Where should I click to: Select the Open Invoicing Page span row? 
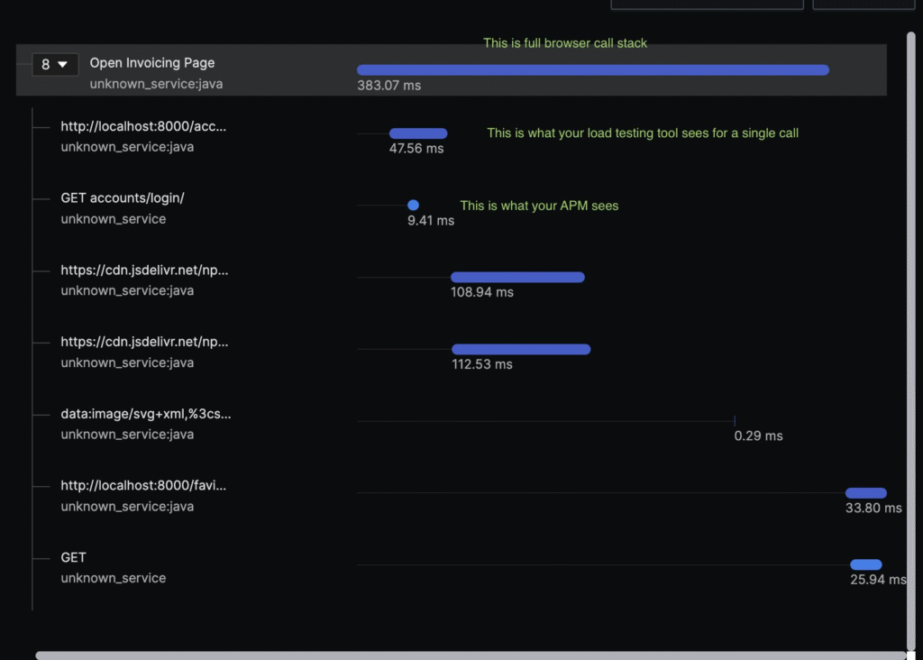[x=151, y=63]
